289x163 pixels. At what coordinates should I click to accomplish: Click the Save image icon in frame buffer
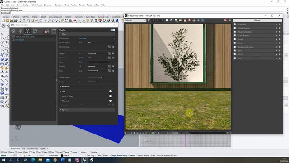176,20
